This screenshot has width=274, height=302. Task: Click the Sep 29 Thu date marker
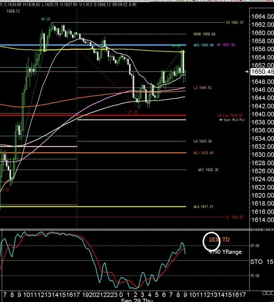click(x=137, y=300)
